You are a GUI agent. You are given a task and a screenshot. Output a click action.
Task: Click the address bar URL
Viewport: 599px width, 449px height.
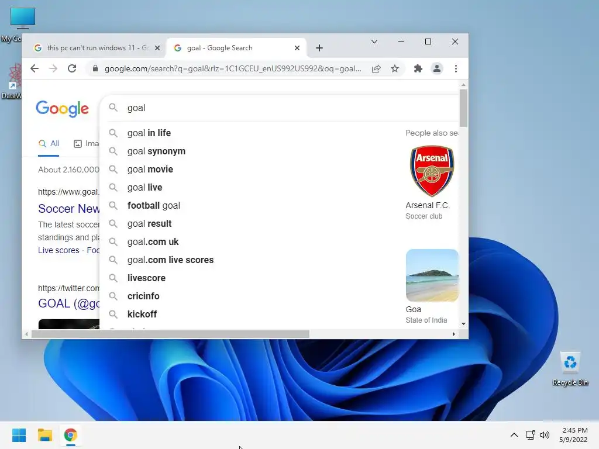[233, 69]
